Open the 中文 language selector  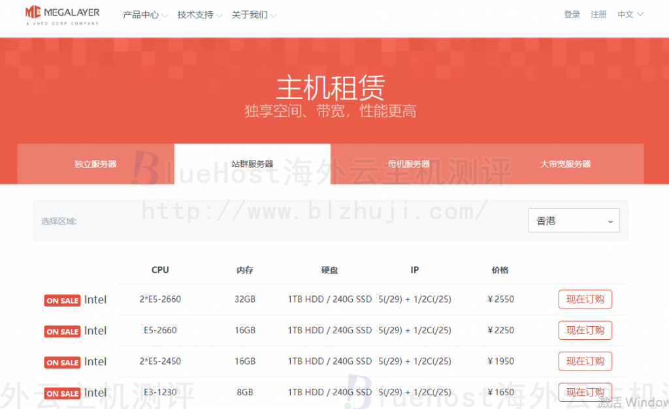point(630,14)
